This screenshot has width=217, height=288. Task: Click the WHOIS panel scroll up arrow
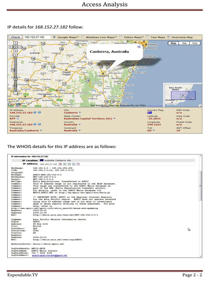[200, 156]
